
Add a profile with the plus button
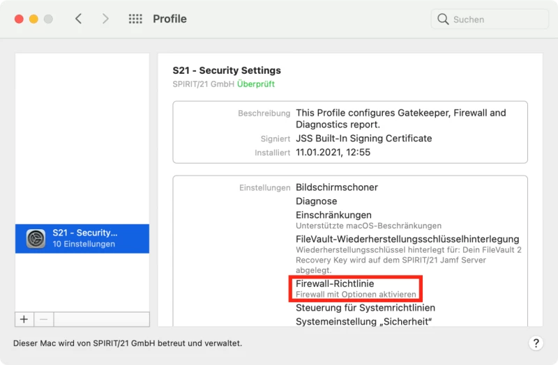click(24, 319)
